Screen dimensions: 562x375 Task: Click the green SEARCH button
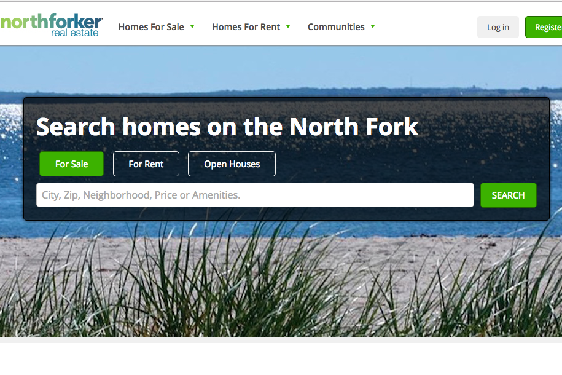[508, 195]
